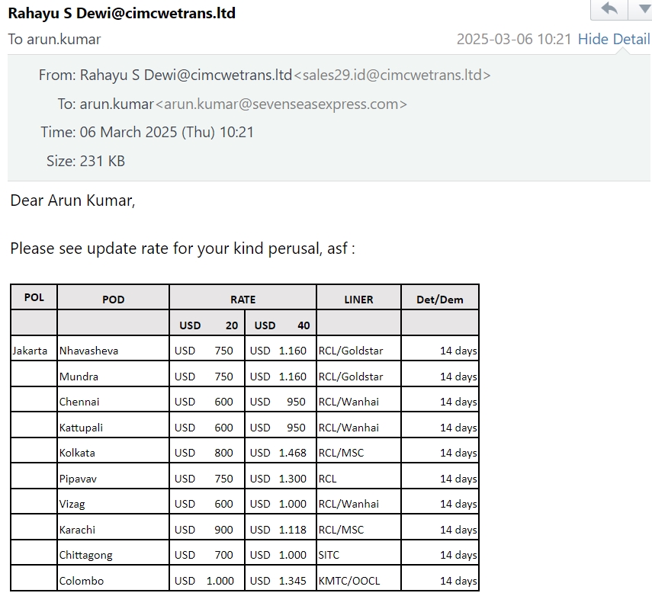Viewport: 652px width, 609px height.
Task: Select the Det/Dem column header cell
Action: point(439,299)
